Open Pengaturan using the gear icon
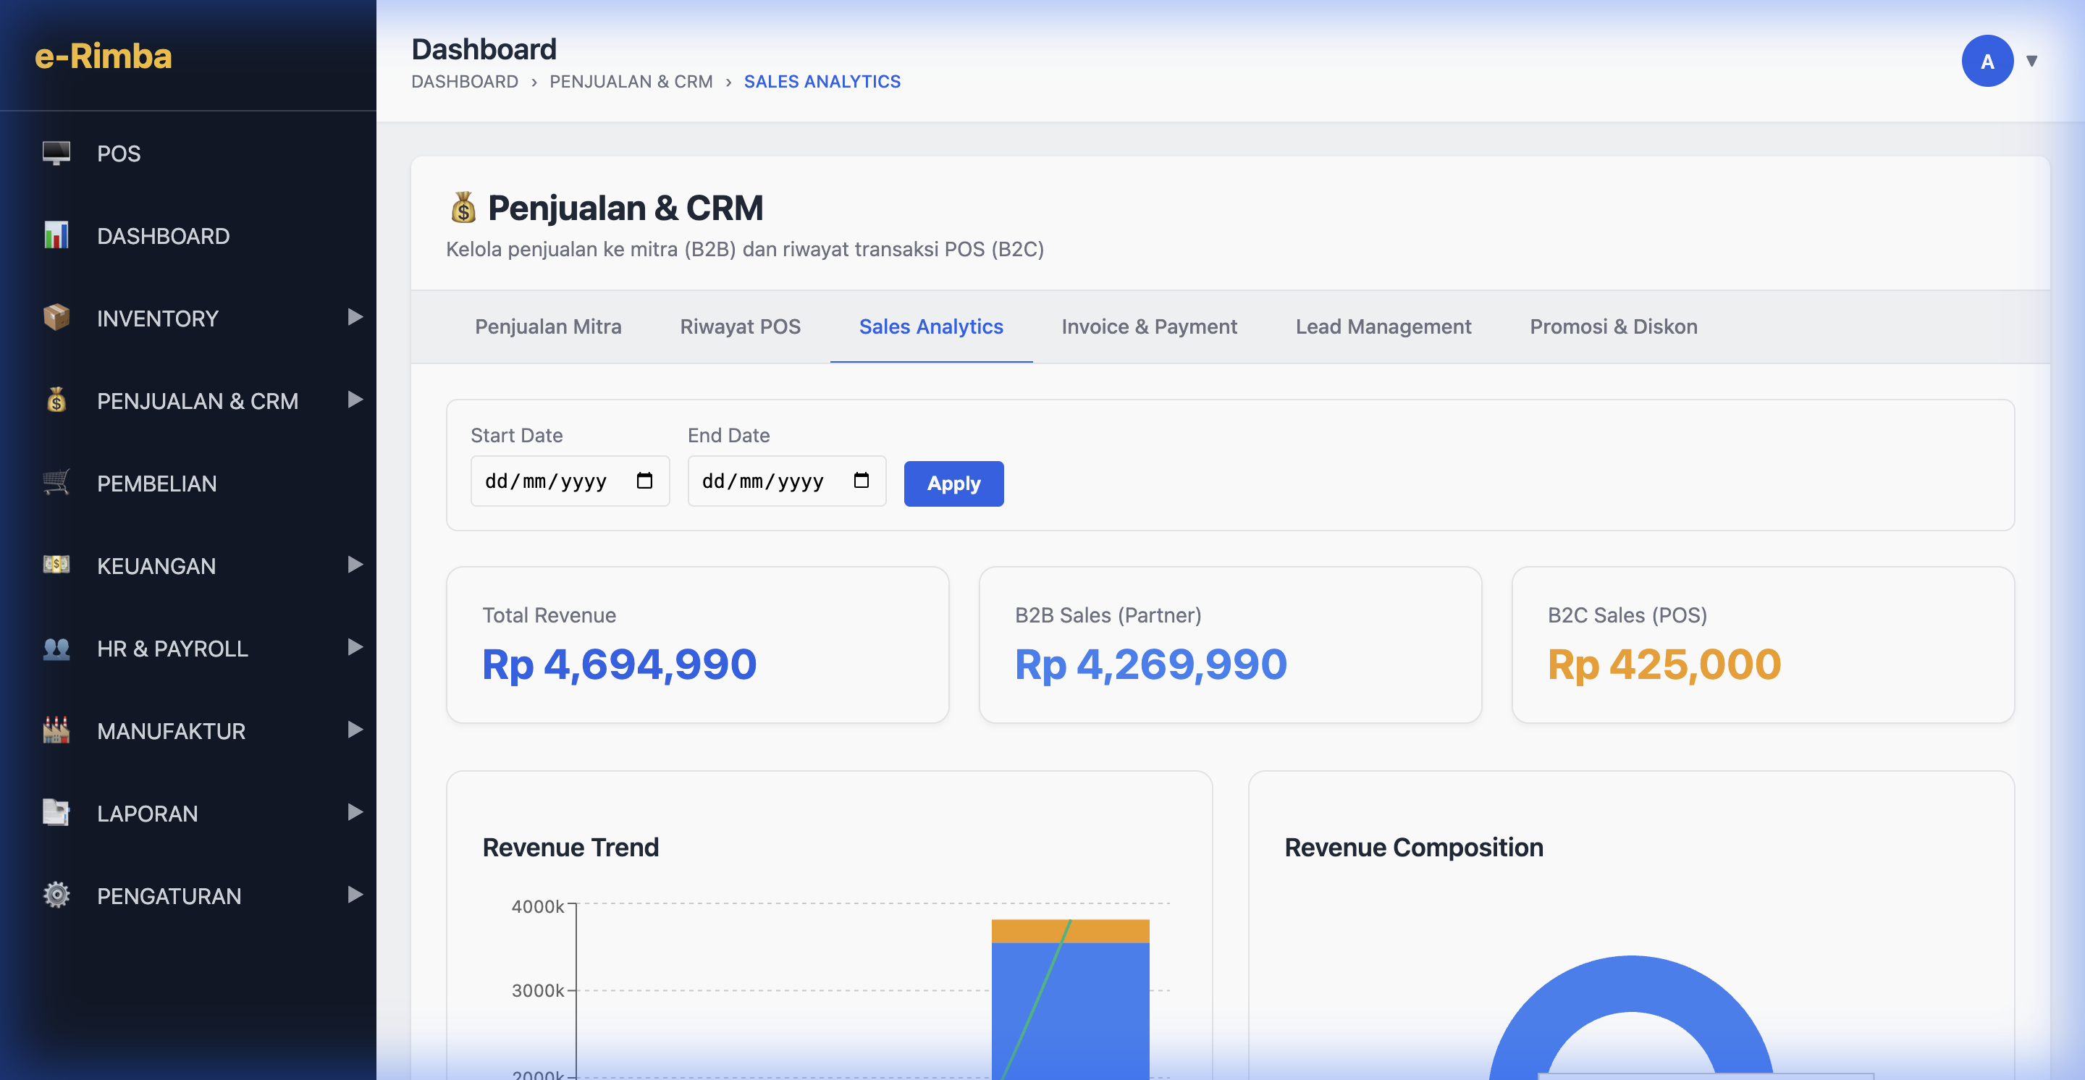2085x1080 pixels. tap(56, 895)
